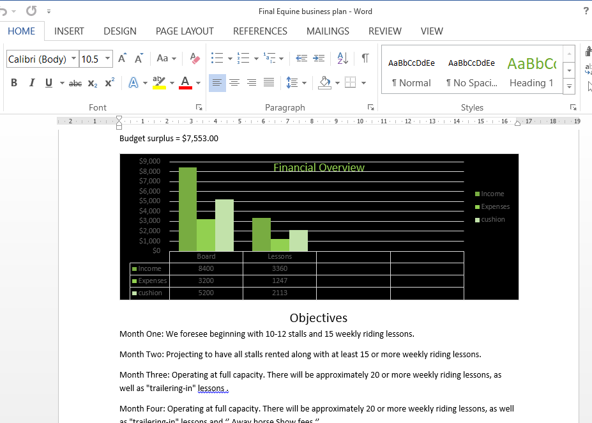
Task: Click the Bullets list icon
Action: click(216, 58)
